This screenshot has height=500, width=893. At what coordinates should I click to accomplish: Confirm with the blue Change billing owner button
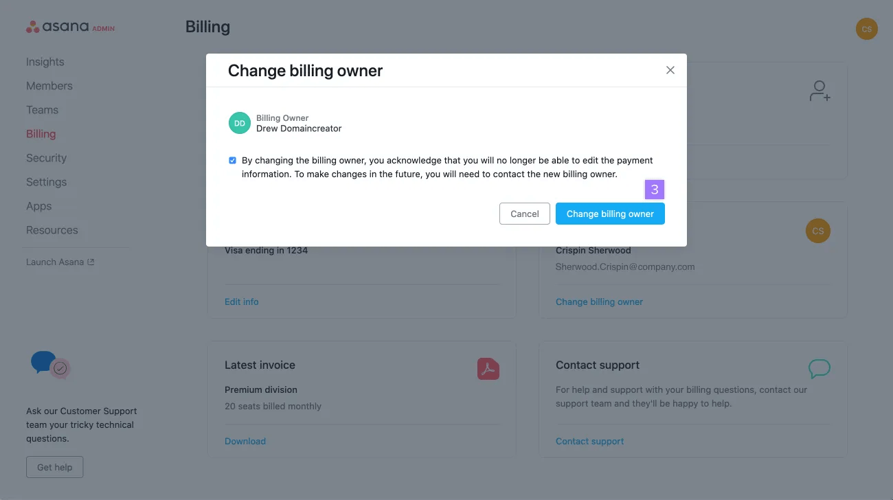(610, 214)
